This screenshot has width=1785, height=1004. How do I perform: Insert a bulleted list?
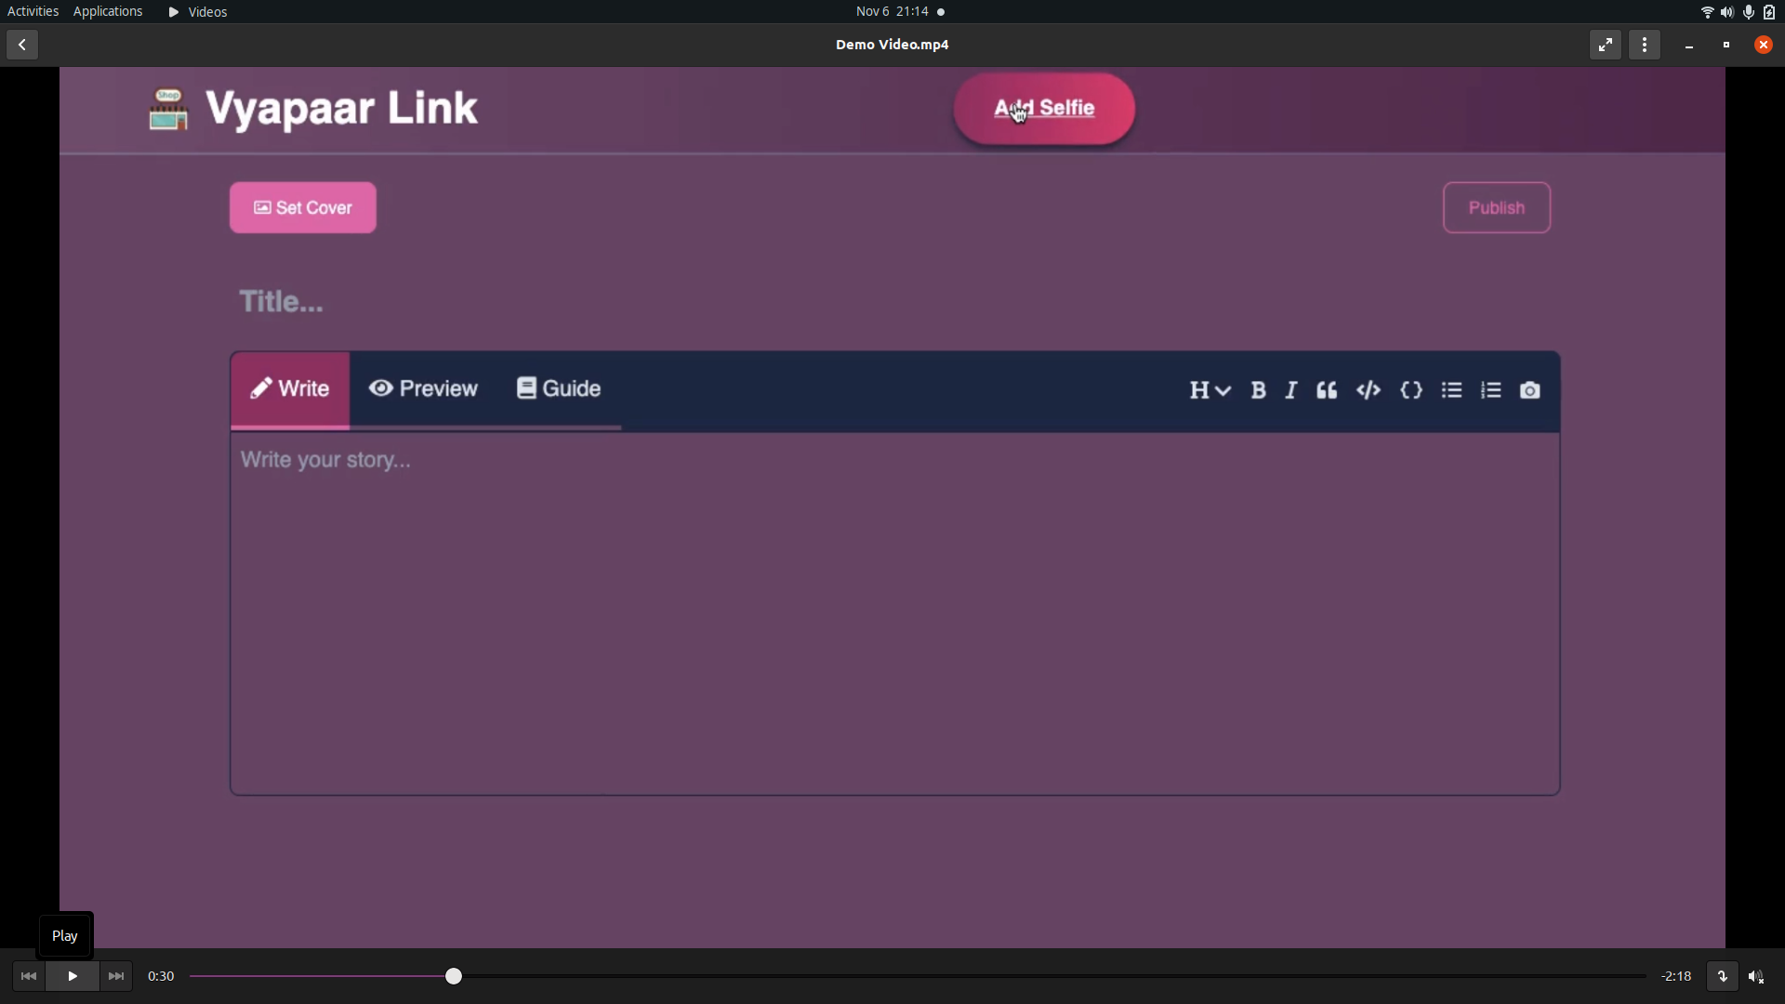tap(1451, 391)
